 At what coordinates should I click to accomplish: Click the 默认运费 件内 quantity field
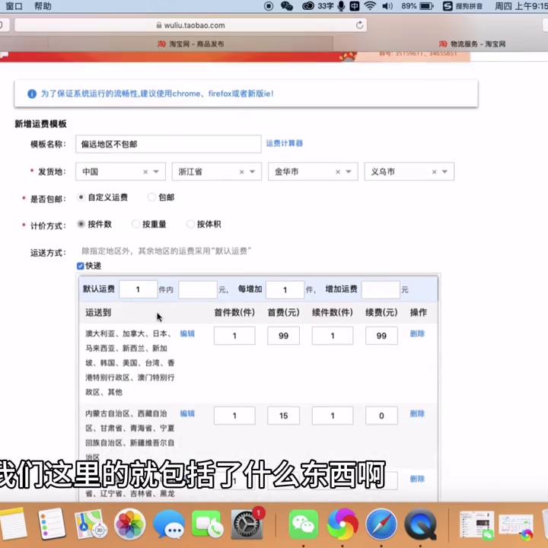click(139, 289)
